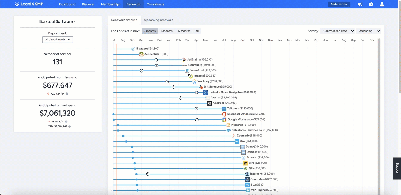
Task: Click the Abstract service logo
Action: pyautogui.click(x=209, y=103)
